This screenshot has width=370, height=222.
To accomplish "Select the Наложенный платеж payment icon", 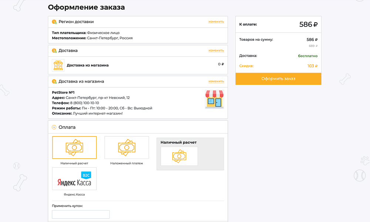I will pos(127,147).
